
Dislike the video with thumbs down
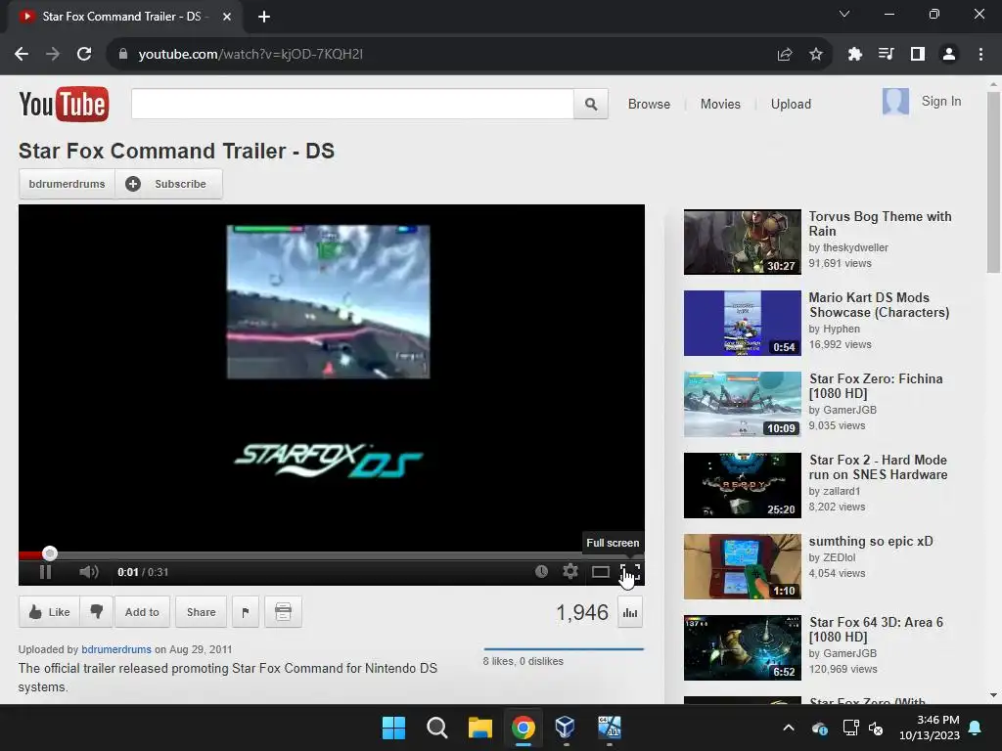click(x=97, y=612)
